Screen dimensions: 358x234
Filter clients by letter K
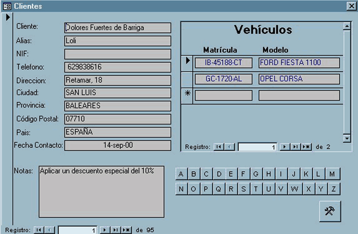307,174
